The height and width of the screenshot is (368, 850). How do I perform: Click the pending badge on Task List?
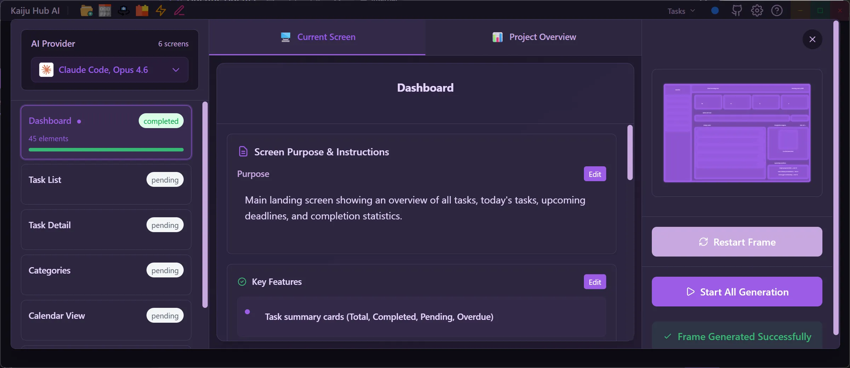165,180
